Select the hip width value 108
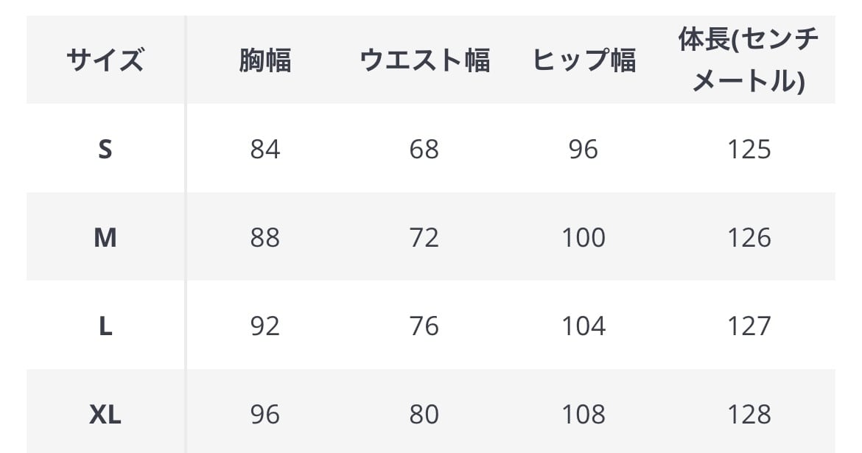The image size is (862, 453). [584, 415]
